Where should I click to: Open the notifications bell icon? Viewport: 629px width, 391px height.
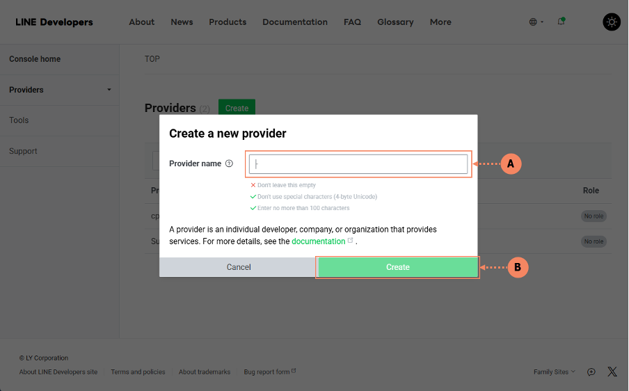coord(561,22)
